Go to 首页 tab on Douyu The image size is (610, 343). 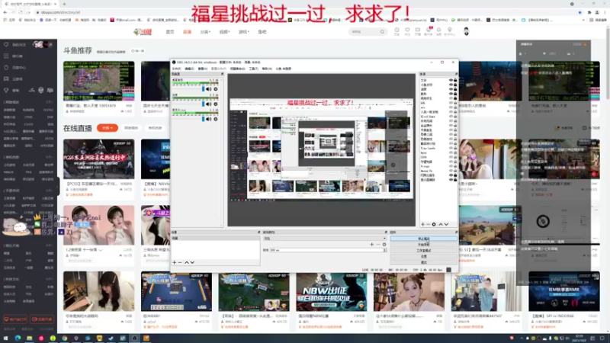click(170, 32)
